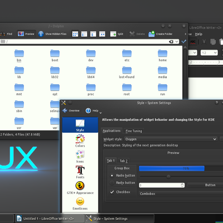Image resolution: width=223 pixels, height=223 pixels.
Task: Select the proc folder
Action: [91, 90]
